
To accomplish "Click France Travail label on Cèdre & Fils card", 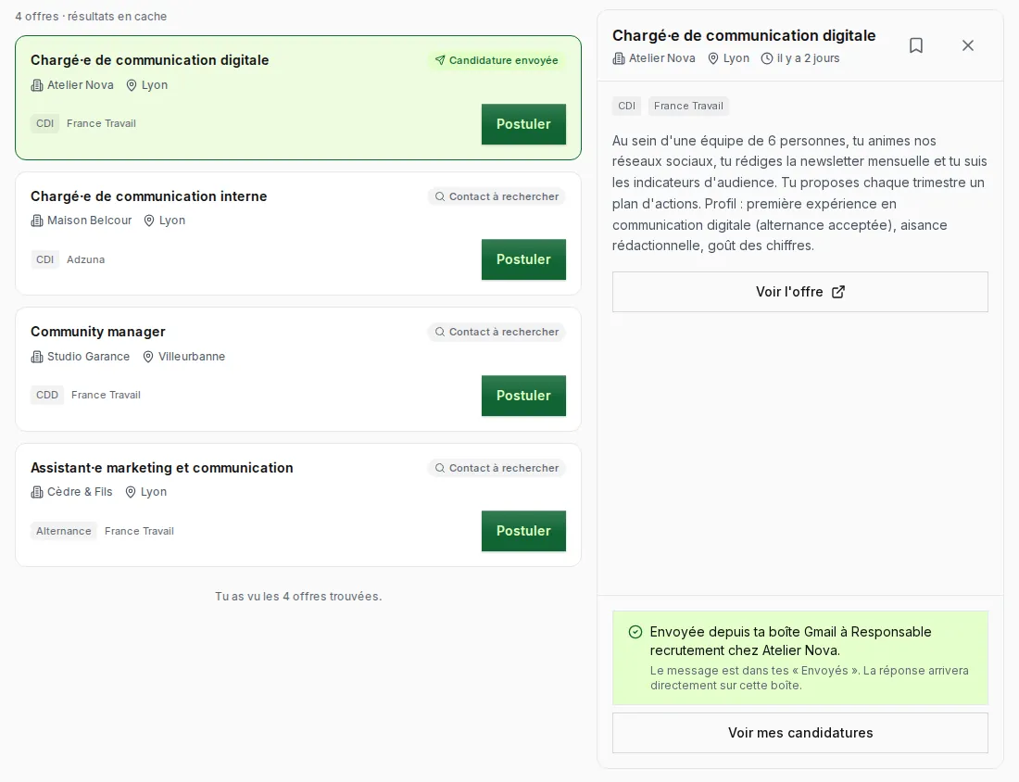I will 139,531.
